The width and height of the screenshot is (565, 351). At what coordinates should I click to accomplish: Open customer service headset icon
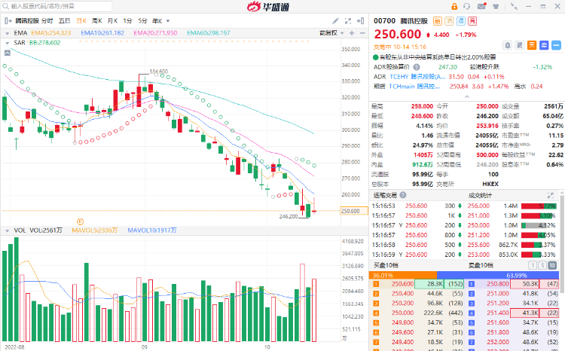coord(467,7)
